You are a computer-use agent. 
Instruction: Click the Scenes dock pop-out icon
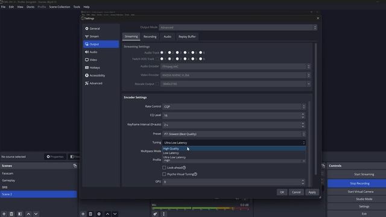(75, 166)
